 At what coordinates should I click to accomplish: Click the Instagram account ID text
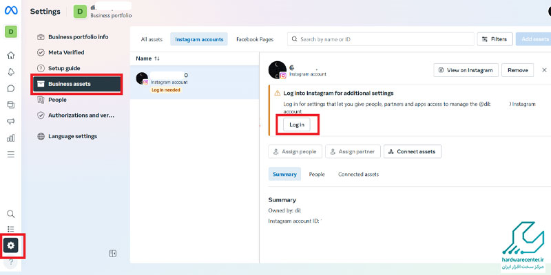pos(295,221)
